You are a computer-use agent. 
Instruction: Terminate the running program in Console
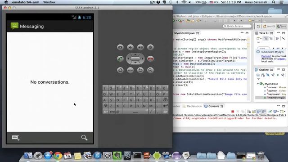[233, 112]
